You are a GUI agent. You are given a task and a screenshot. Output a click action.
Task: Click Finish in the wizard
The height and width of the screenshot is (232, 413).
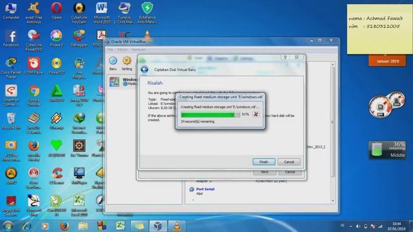pyautogui.click(x=264, y=162)
